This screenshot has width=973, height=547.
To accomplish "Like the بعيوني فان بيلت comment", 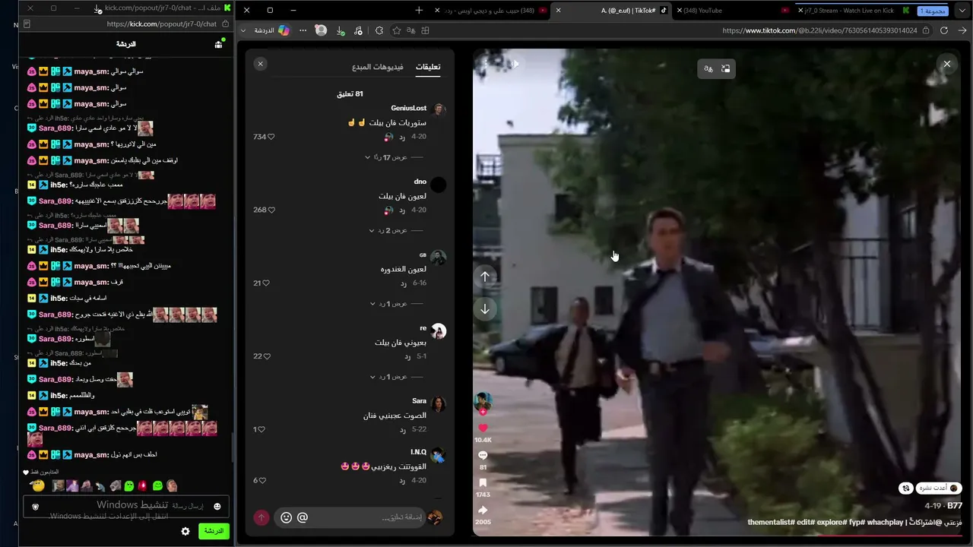I will (267, 356).
